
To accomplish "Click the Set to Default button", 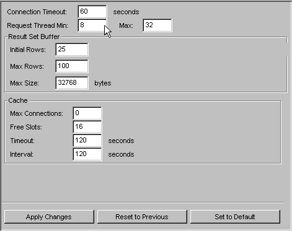I will (235, 217).
